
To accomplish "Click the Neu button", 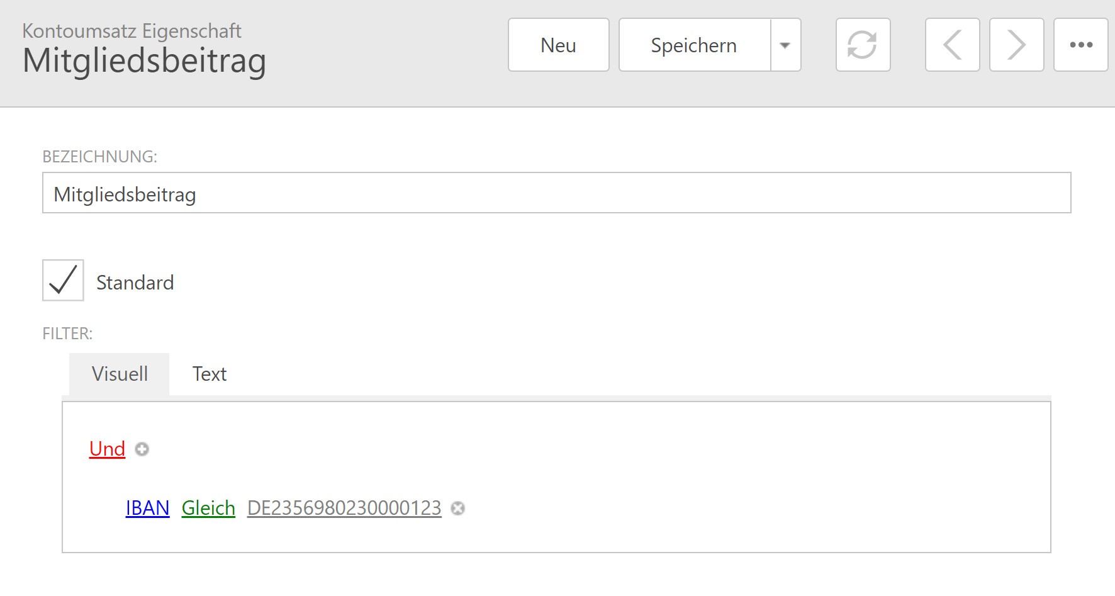I will pos(558,45).
